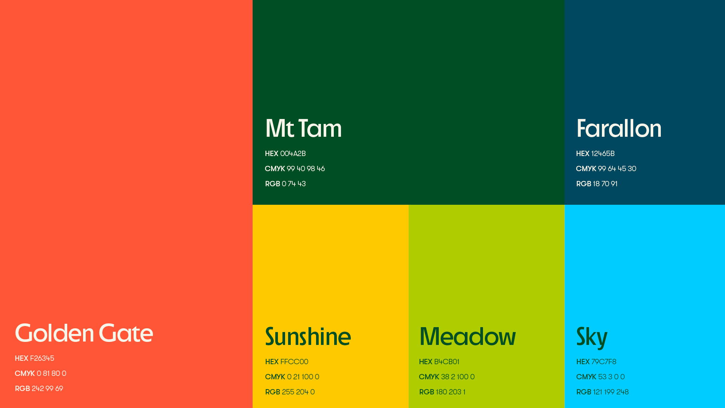Click the Sunshine title text
This screenshot has width=725, height=408.
pos(308,337)
